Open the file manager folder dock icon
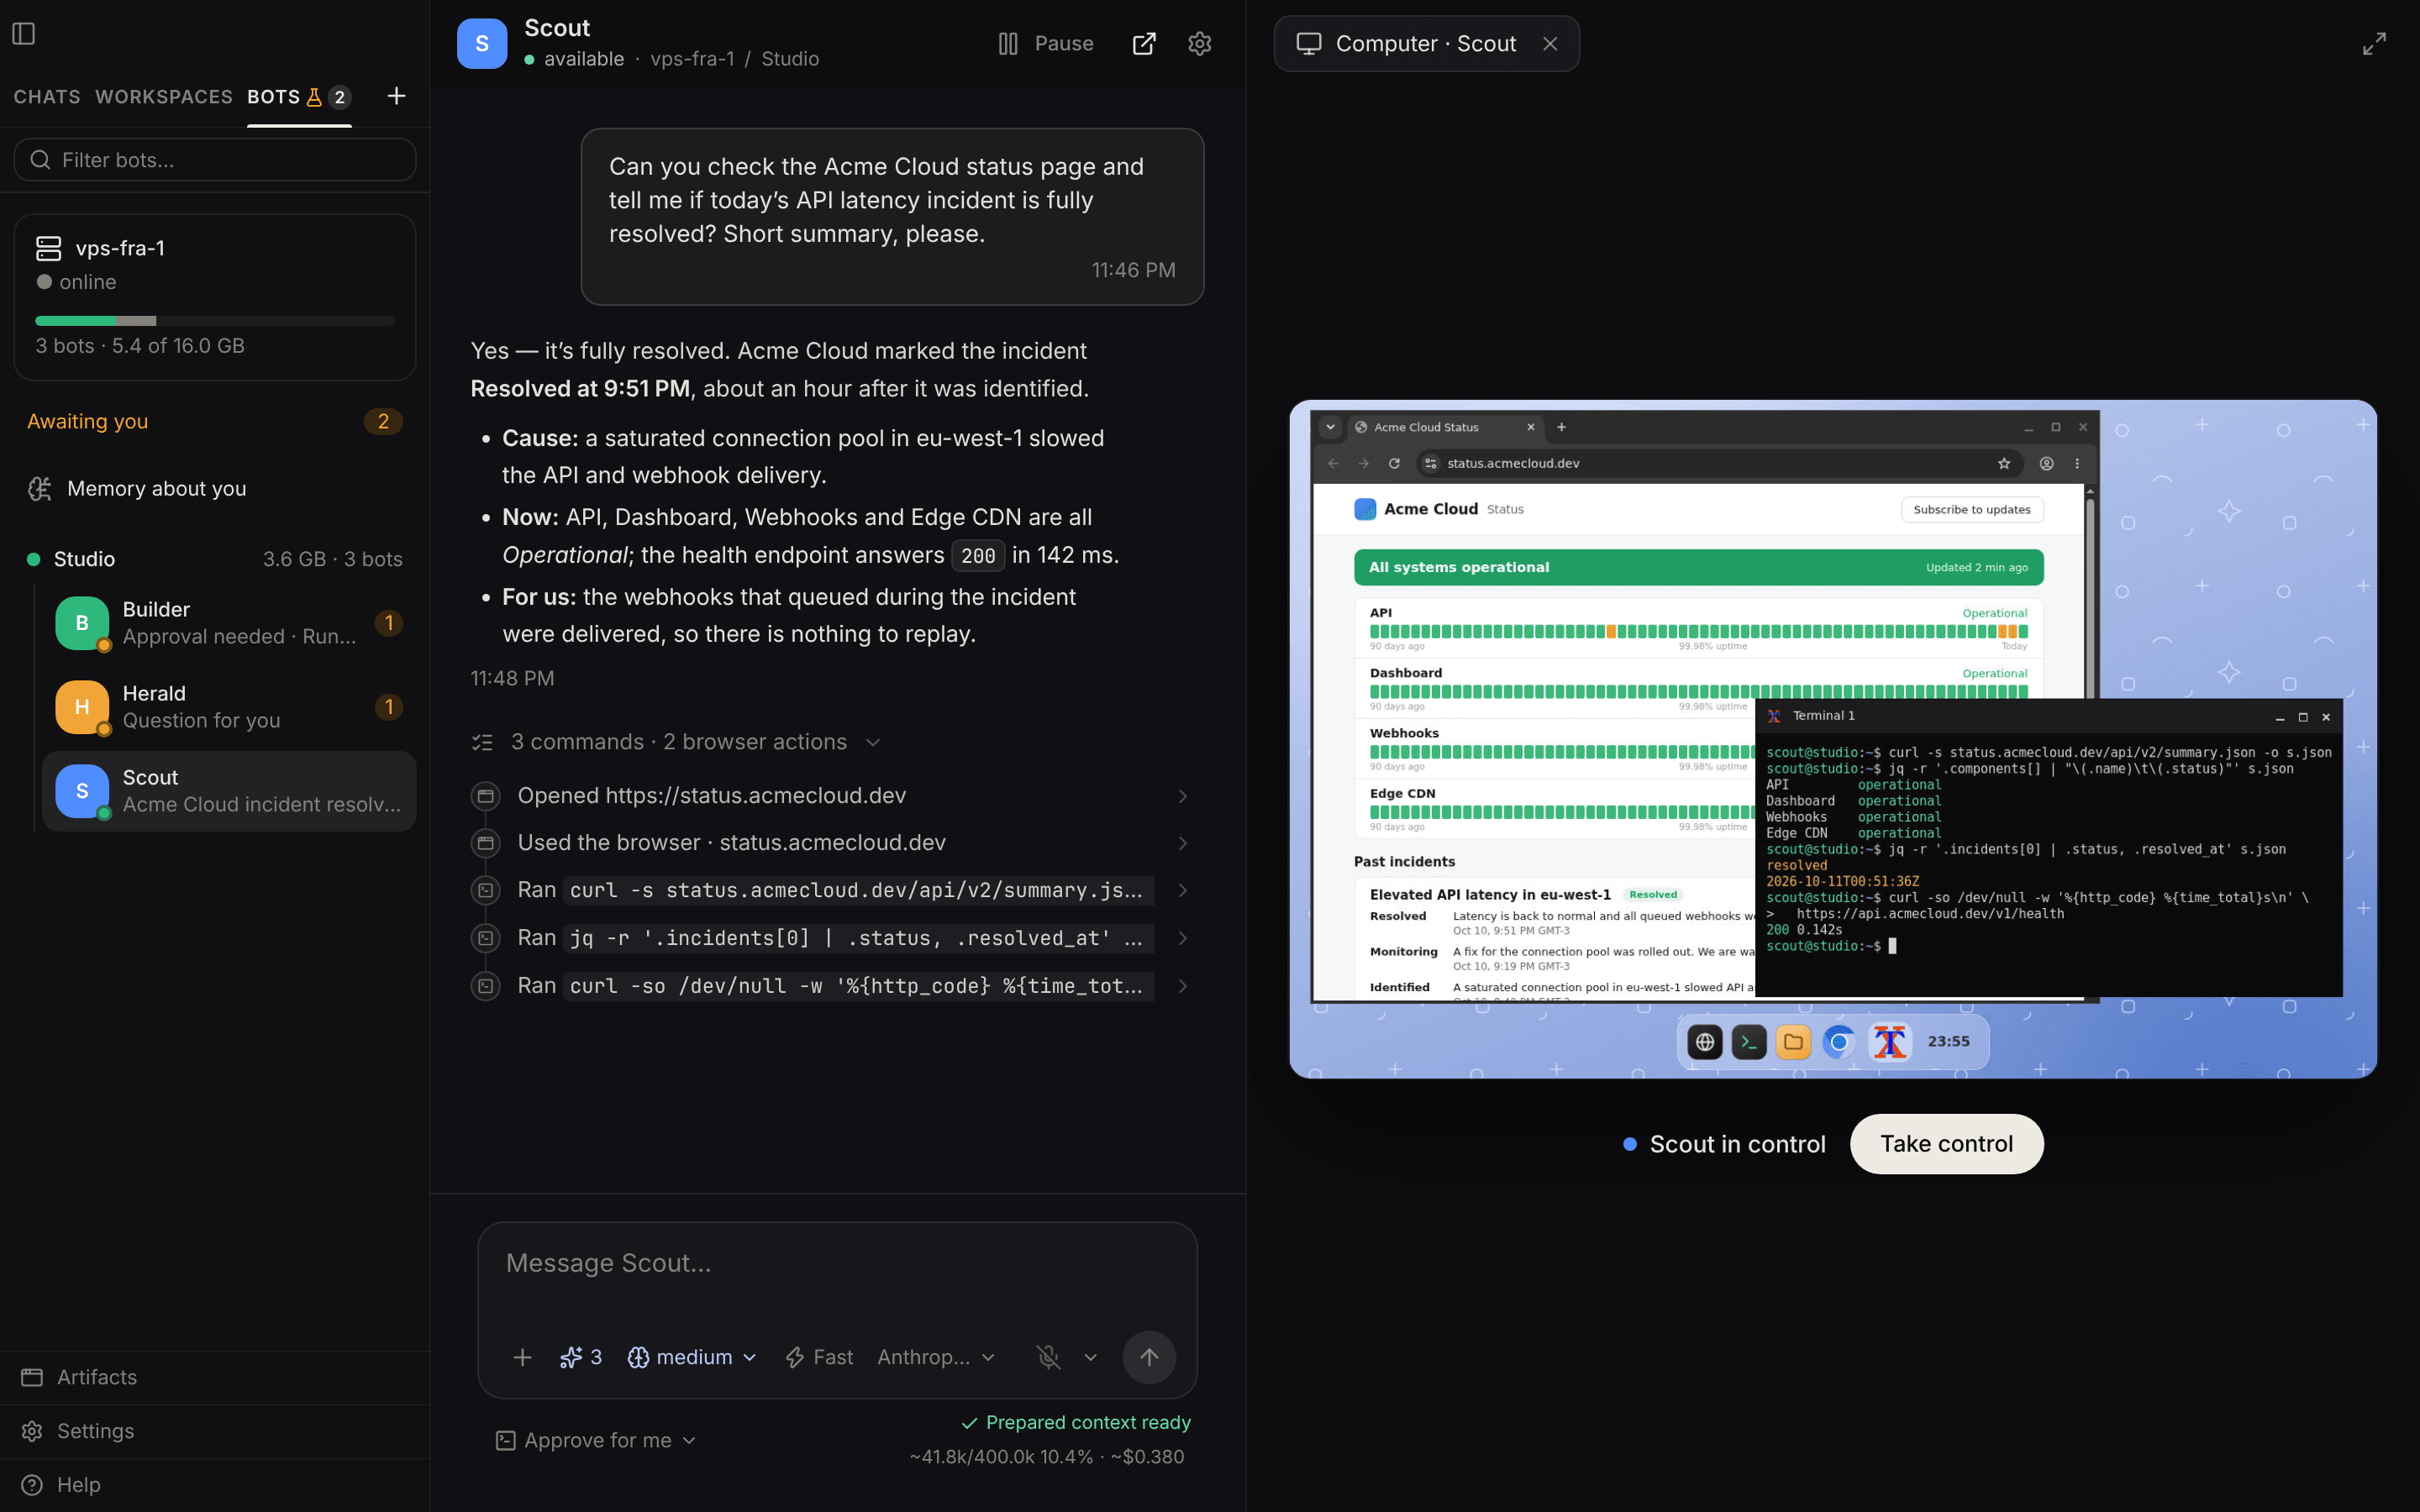This screenshot has height=1512, width=2420. (1793, 1042)
